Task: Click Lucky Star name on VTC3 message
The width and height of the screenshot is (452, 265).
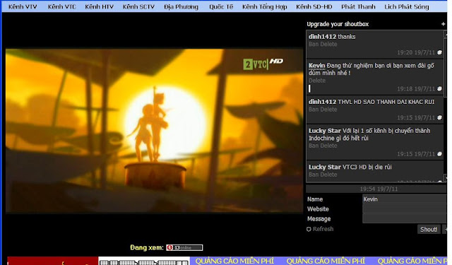Action: pyautogui.click(x=325, y=167)
